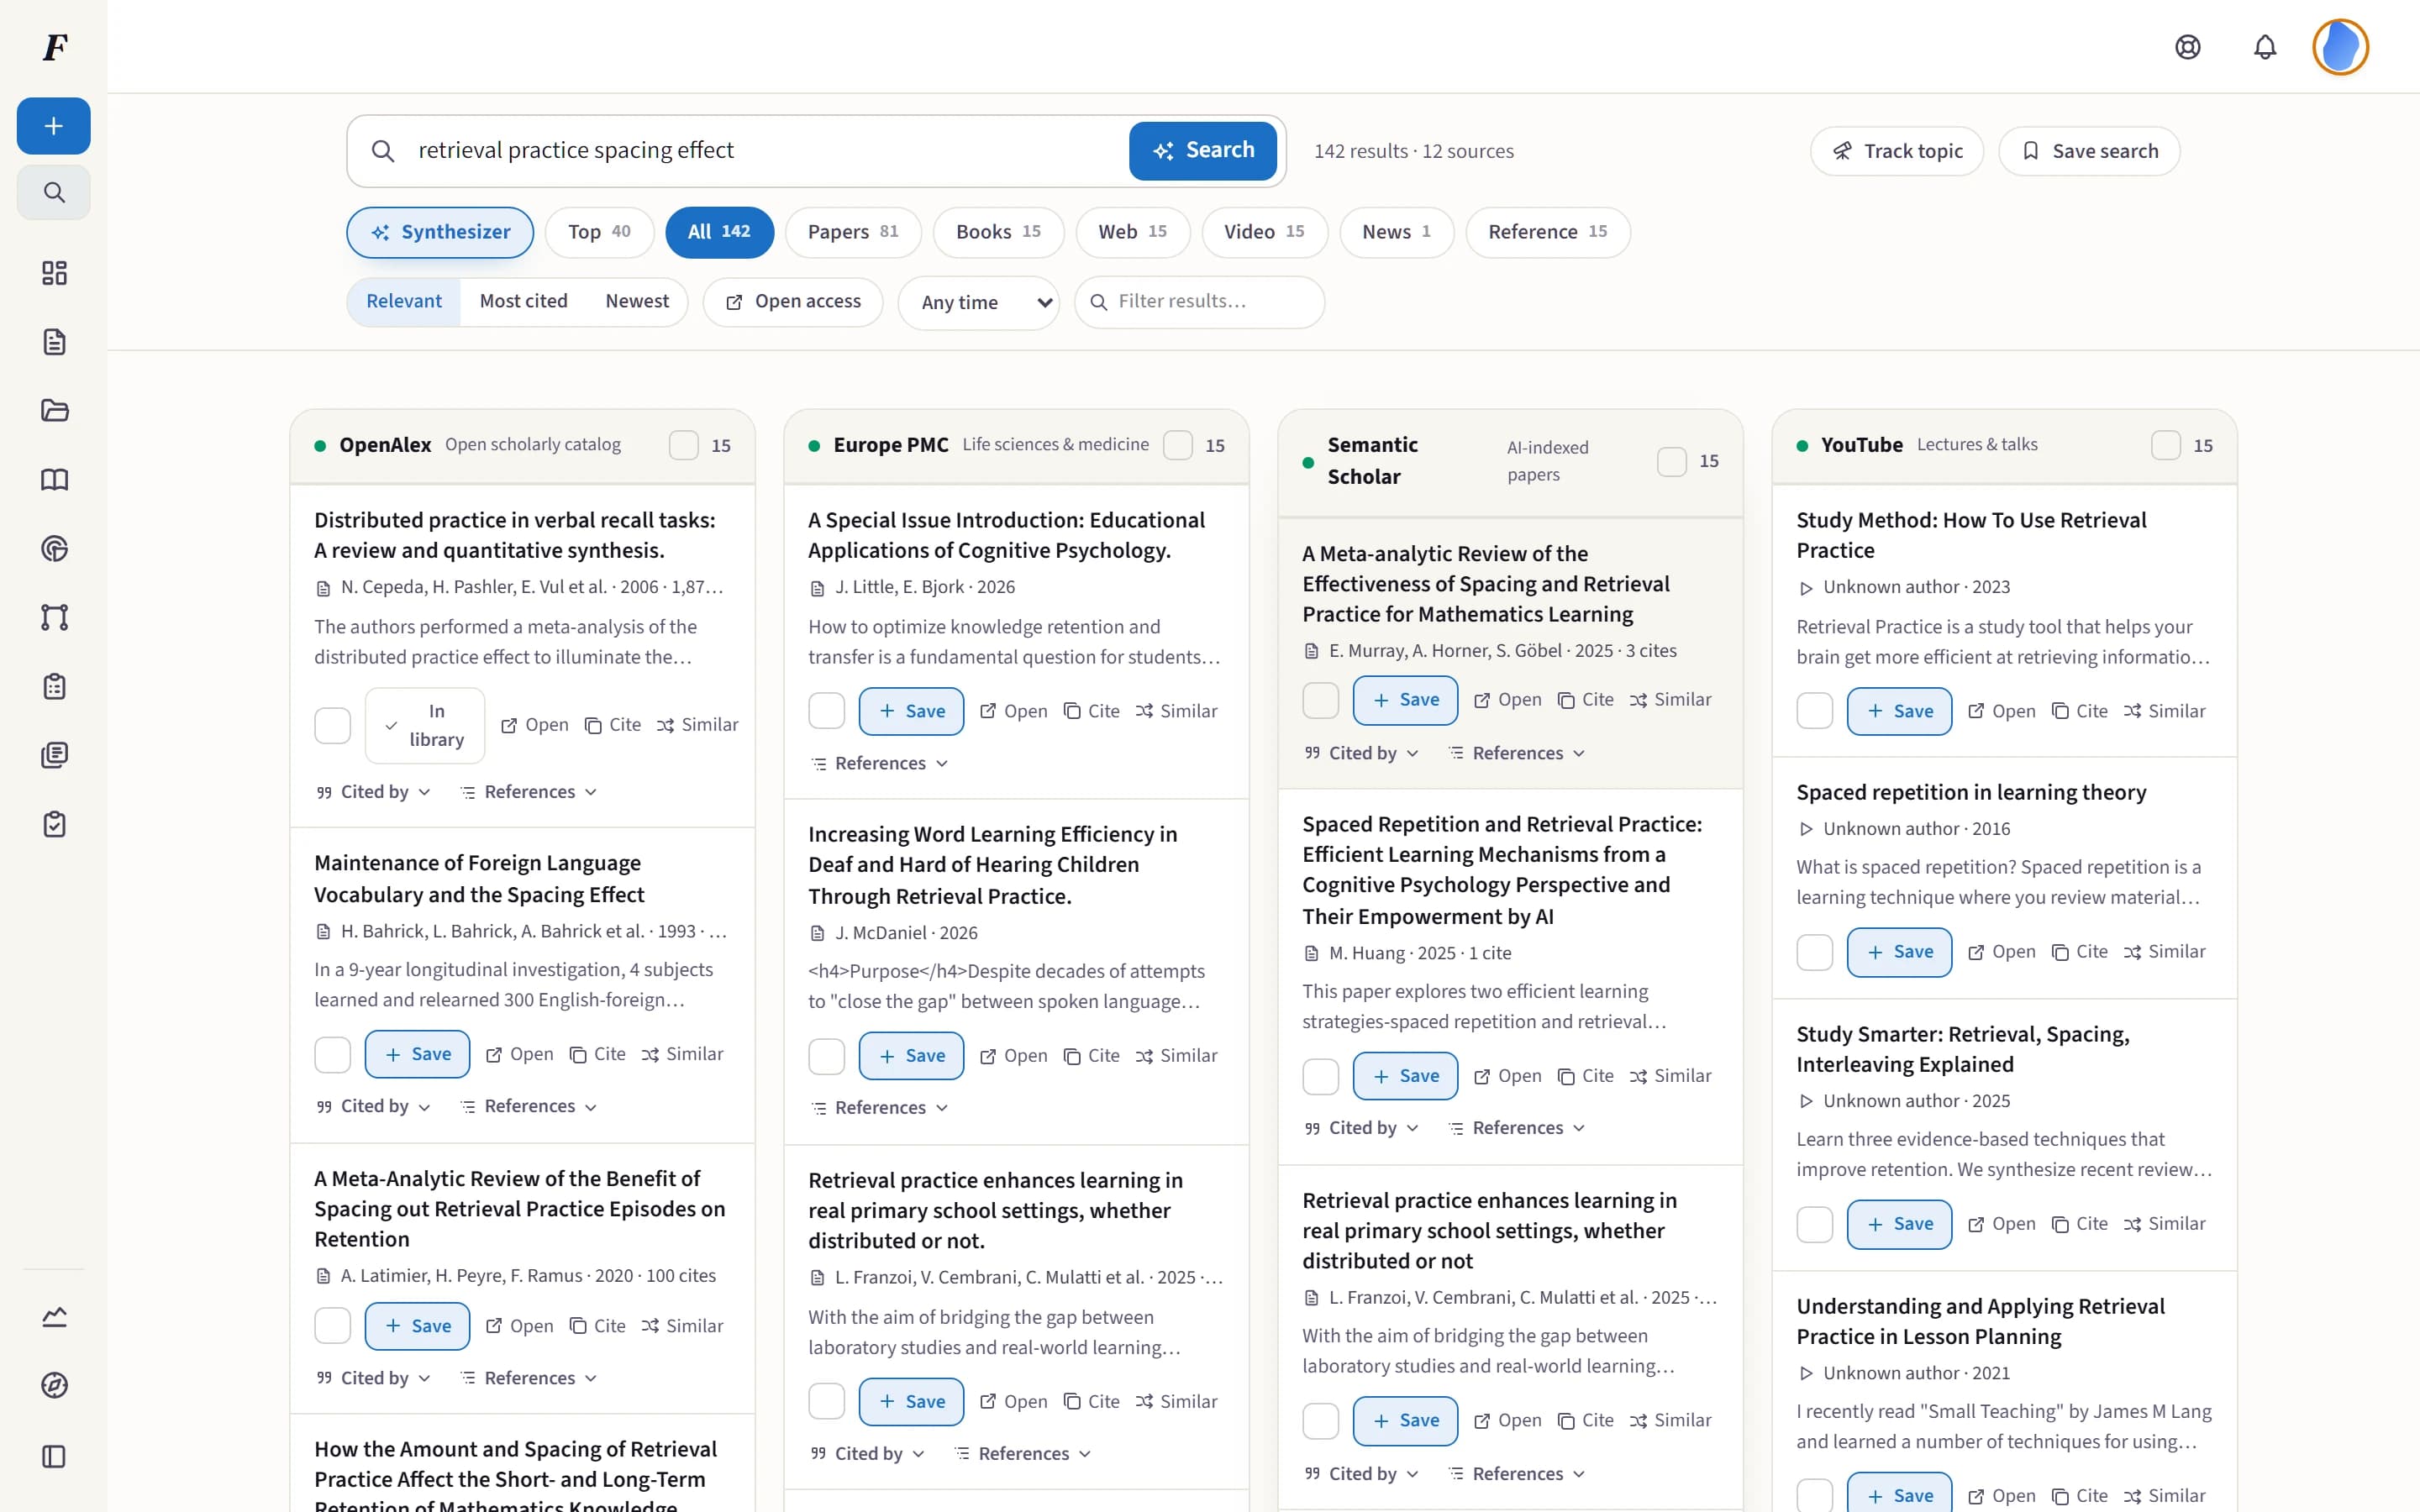Open the Study Smarter: Retrieval, Spacing, Interleaving title
This screenshot has height=1512, width=2420.
coord(1962,1049)
